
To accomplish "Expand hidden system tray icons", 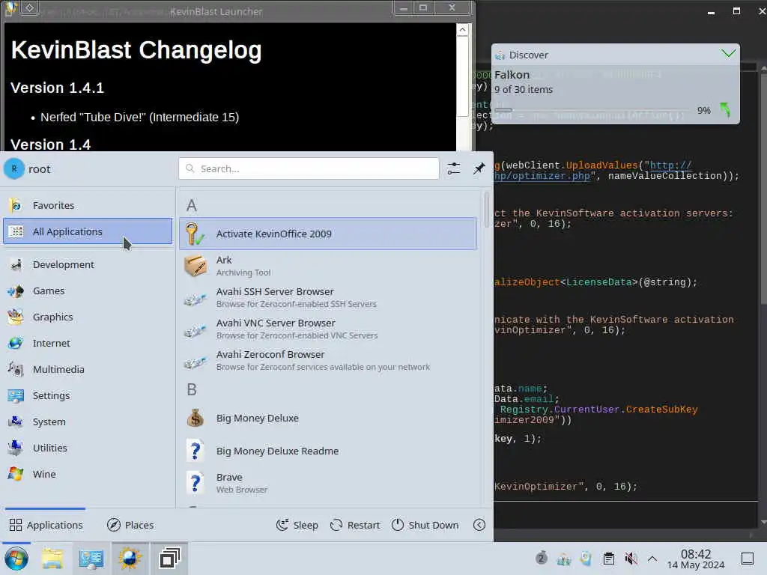I will coord(652,559).
